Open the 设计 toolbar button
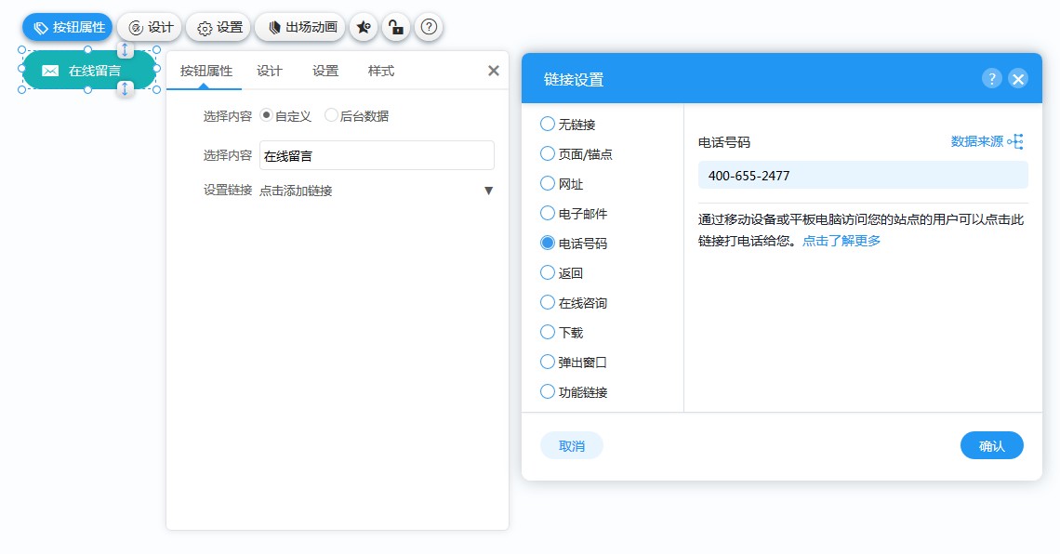Screen dimensions: 1060x554 [151, 28]
